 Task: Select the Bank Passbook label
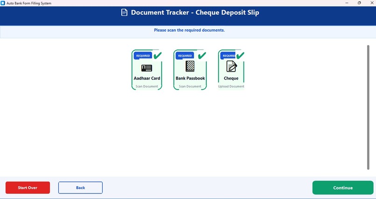[190, 78]
